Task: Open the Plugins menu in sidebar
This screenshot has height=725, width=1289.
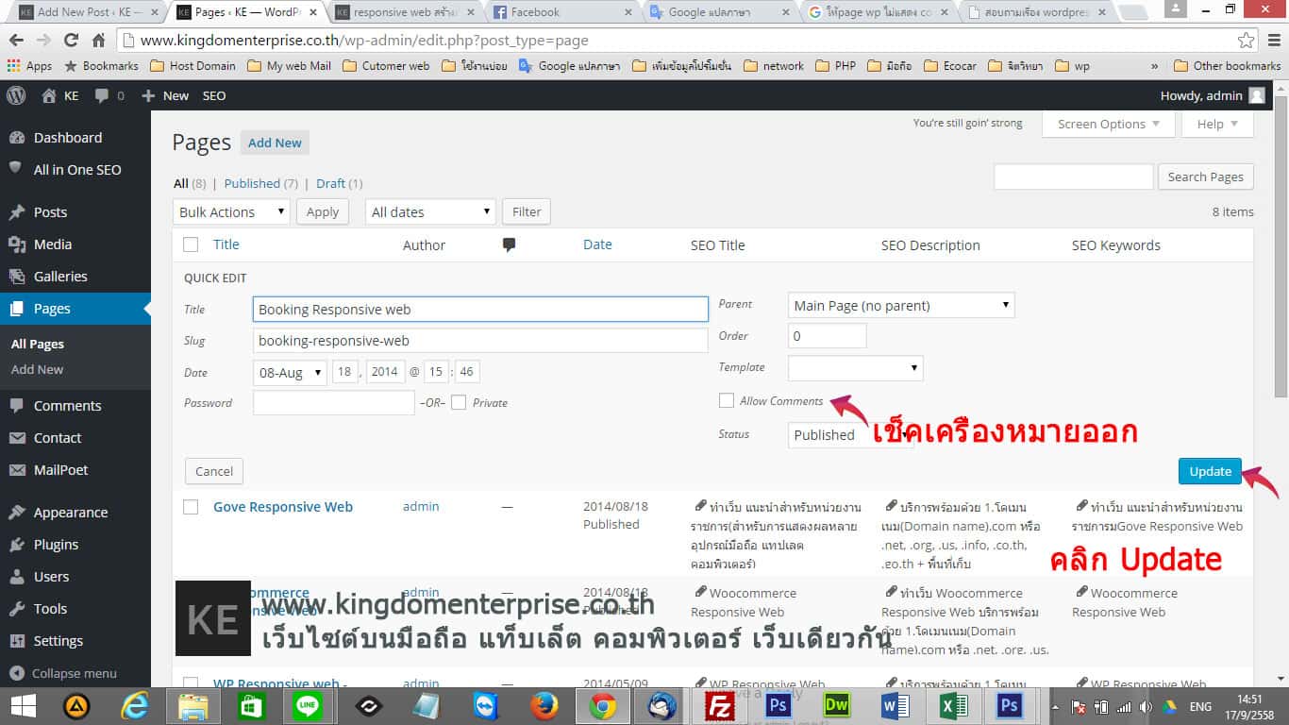Action: tap(56, 545)
